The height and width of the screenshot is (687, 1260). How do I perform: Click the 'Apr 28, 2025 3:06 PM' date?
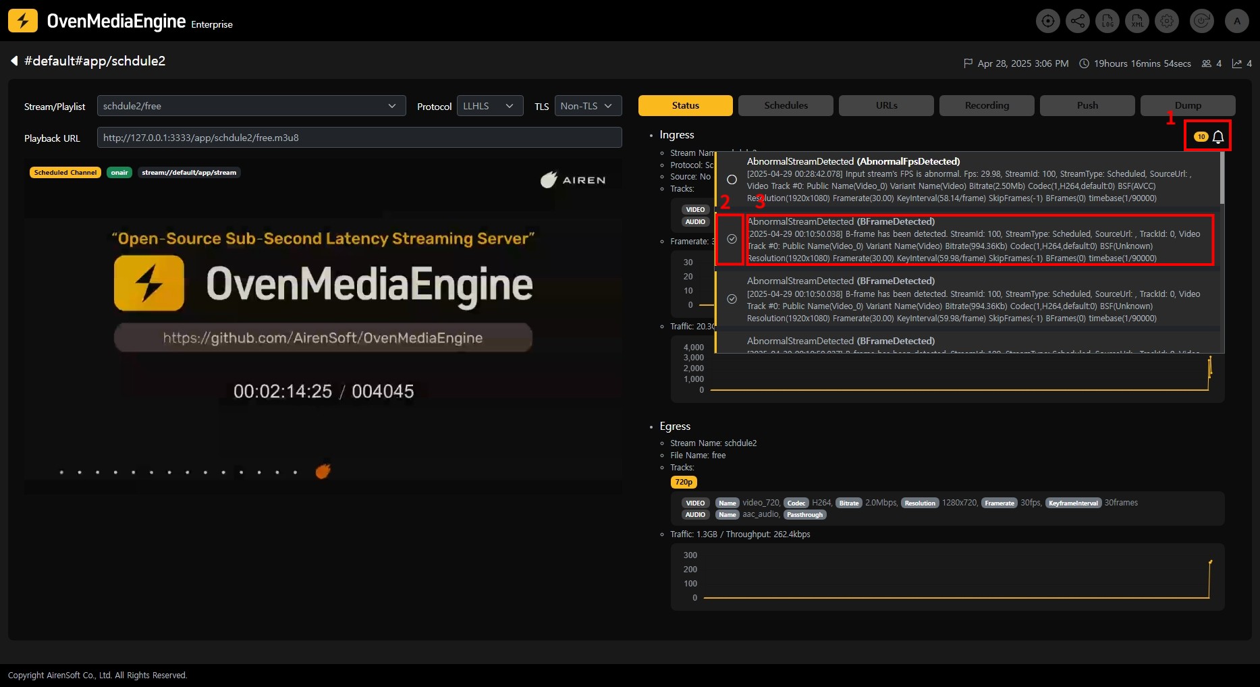[x=1023, y=63]
